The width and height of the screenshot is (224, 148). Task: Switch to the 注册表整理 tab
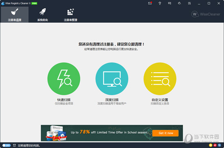[x=70, y=15]
